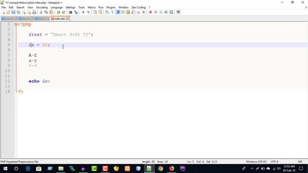Click the text 'echo' on line 12

pos(34,81)
